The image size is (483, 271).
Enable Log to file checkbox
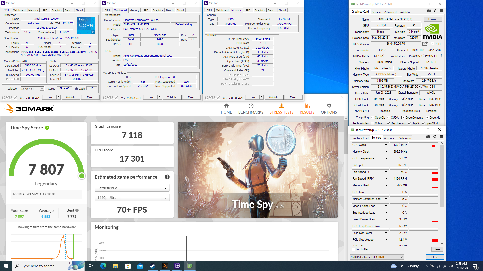353,249
